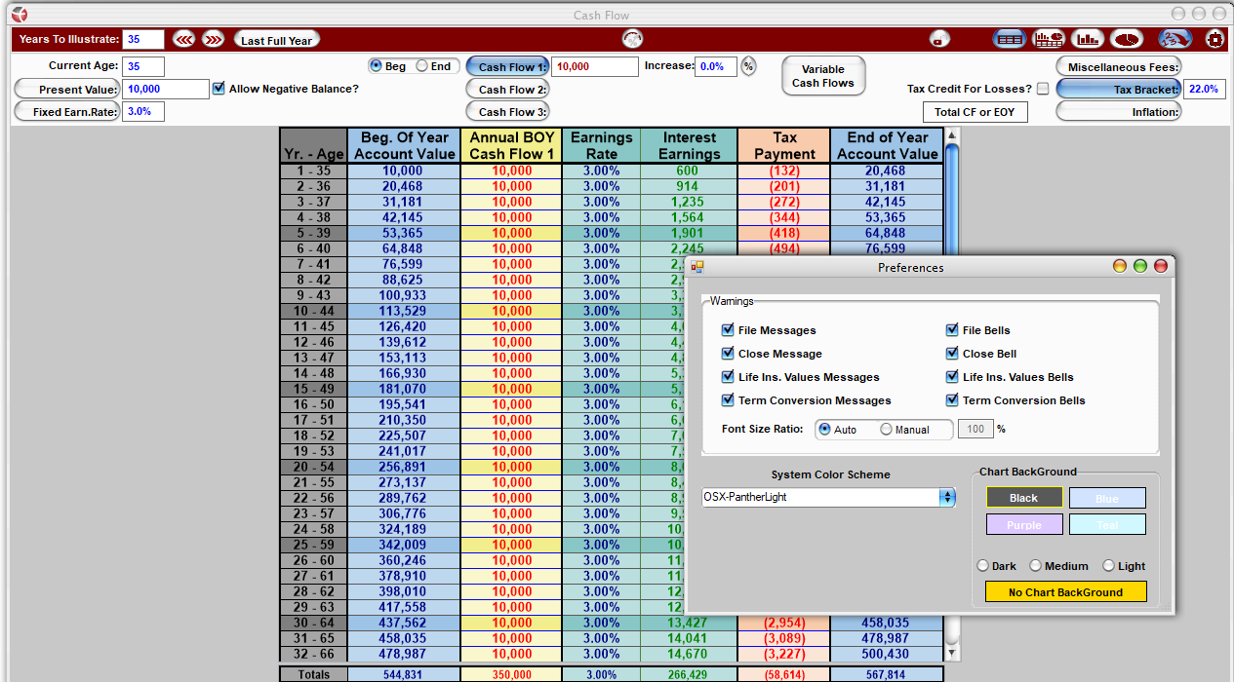The width and height of the screenshot is (1234, 682).
Task: Click the No Chart BackGround button
Action: click(1065, 591)
